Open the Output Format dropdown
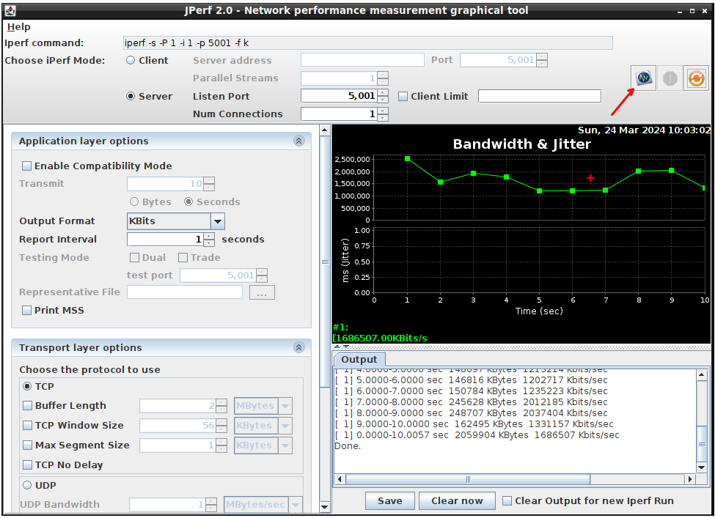715x518 pixels. point(217,221)
